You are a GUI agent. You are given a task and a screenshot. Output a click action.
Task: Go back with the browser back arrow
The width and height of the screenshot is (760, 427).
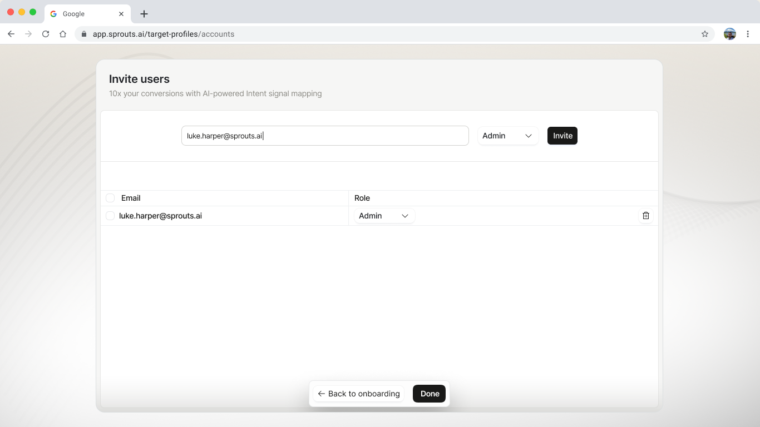point(11,34)
